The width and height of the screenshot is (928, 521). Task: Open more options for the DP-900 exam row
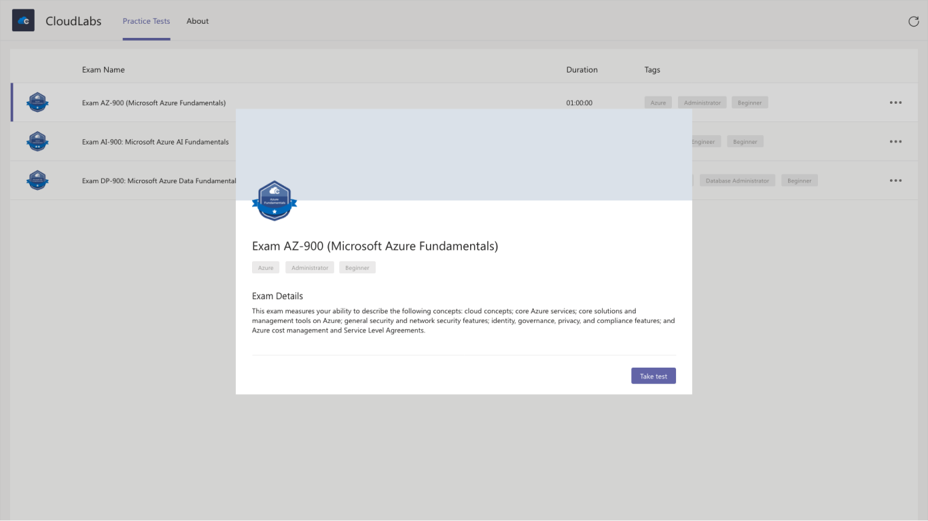pos(895,180)
